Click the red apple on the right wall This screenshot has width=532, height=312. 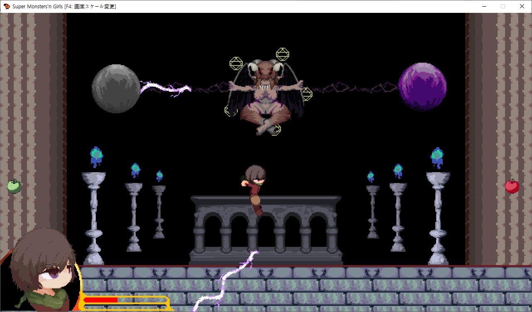coord(512,186)
